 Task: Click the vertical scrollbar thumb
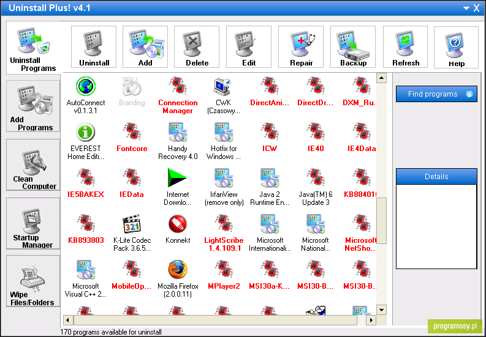click(381, 221)
